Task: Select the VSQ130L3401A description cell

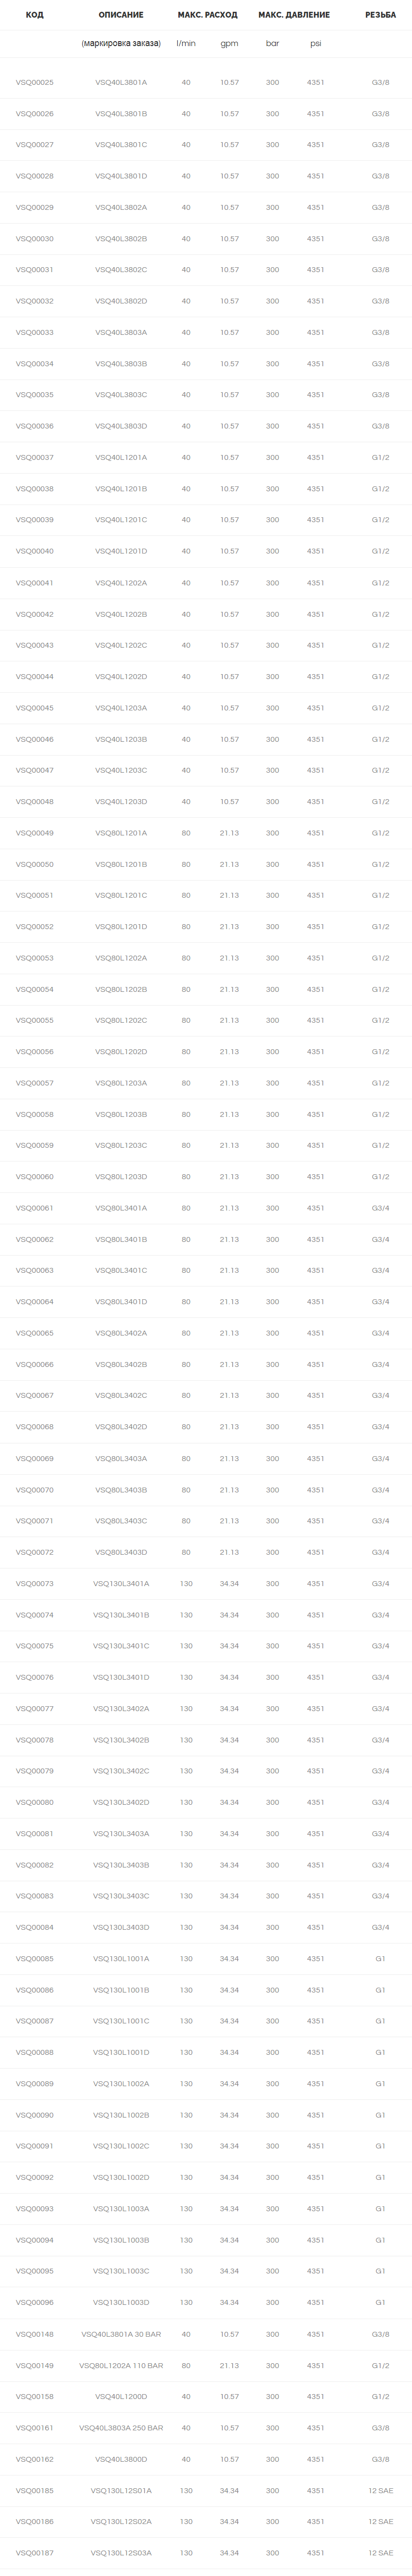Action: (121, 1583)
